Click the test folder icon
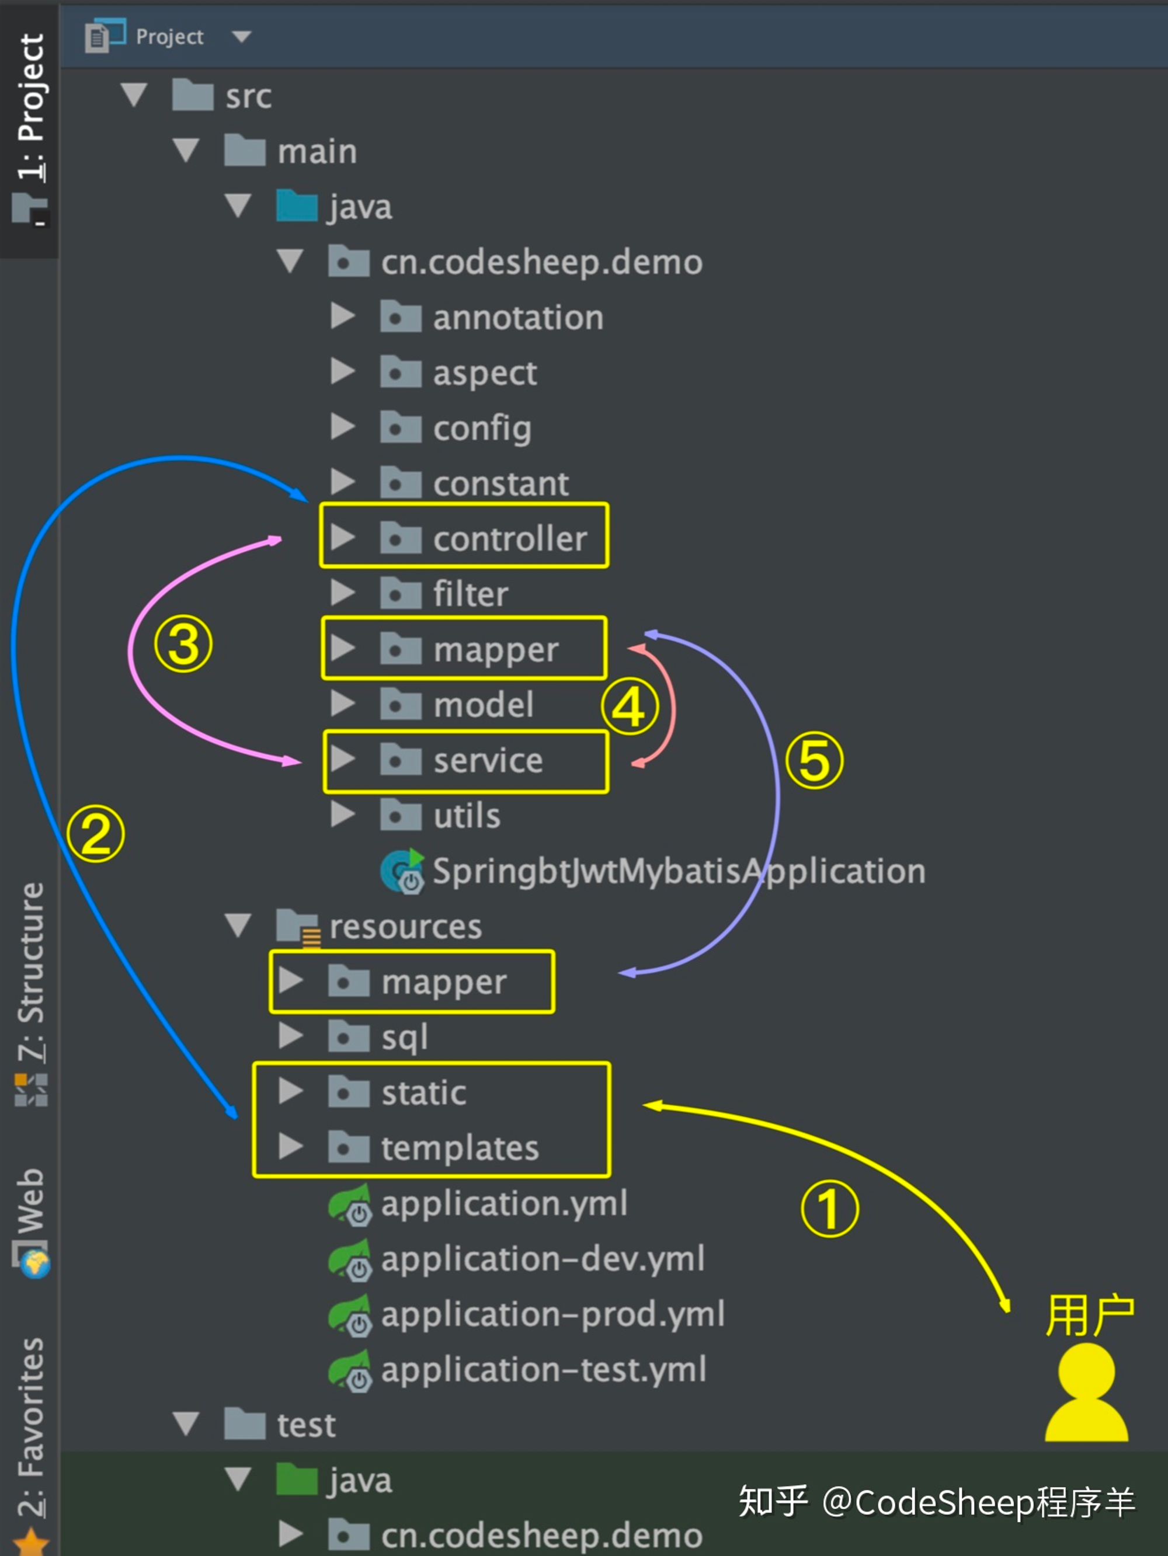 (245, 1423)
